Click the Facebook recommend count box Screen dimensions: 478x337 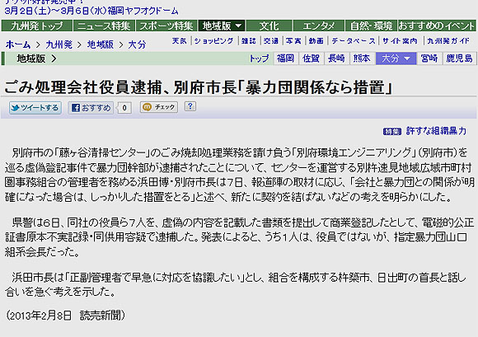coord(124,108)
